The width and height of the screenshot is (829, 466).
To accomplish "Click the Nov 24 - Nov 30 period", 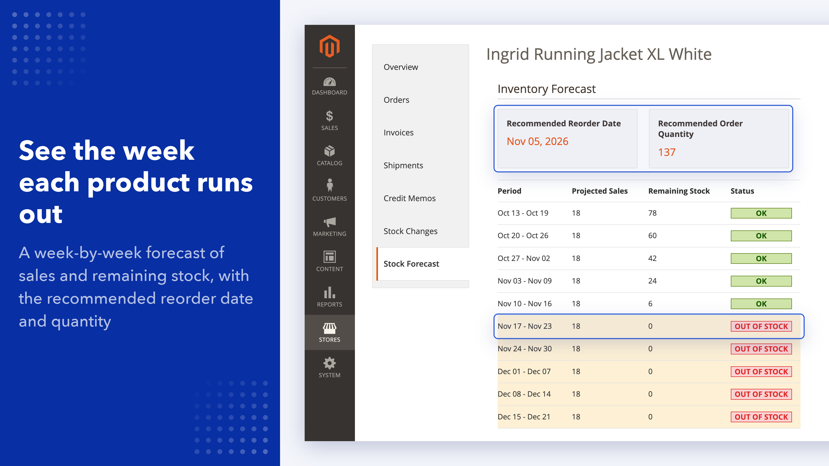I will [524, 349].
